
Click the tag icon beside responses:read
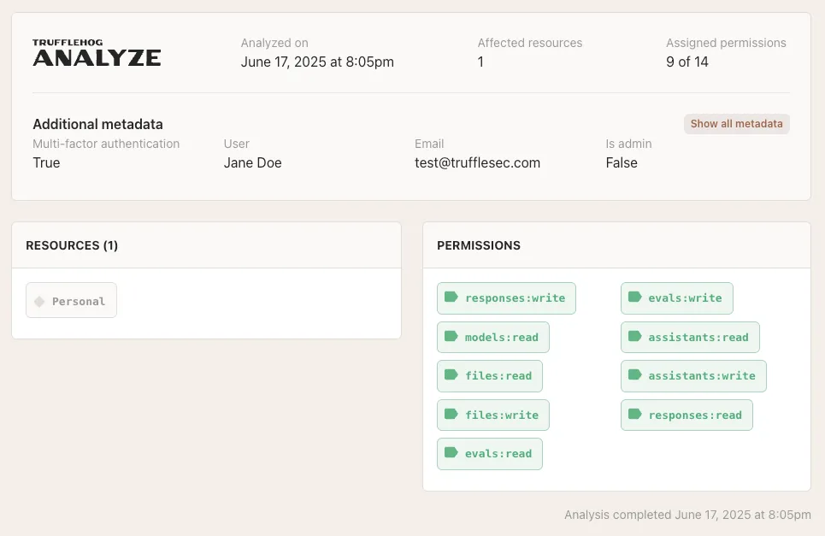[x=634, y=415]
